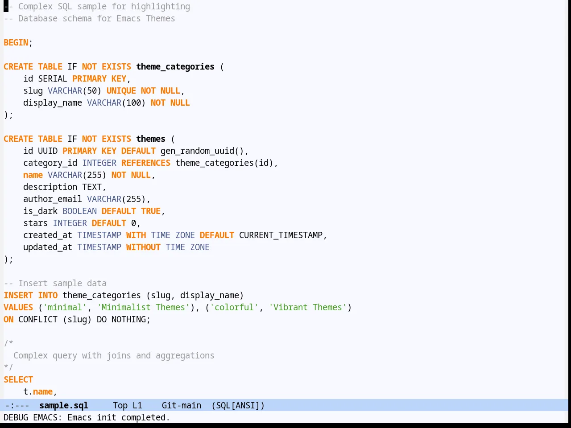Click BOOLEAN type on is_dark line

click(80, 211)
